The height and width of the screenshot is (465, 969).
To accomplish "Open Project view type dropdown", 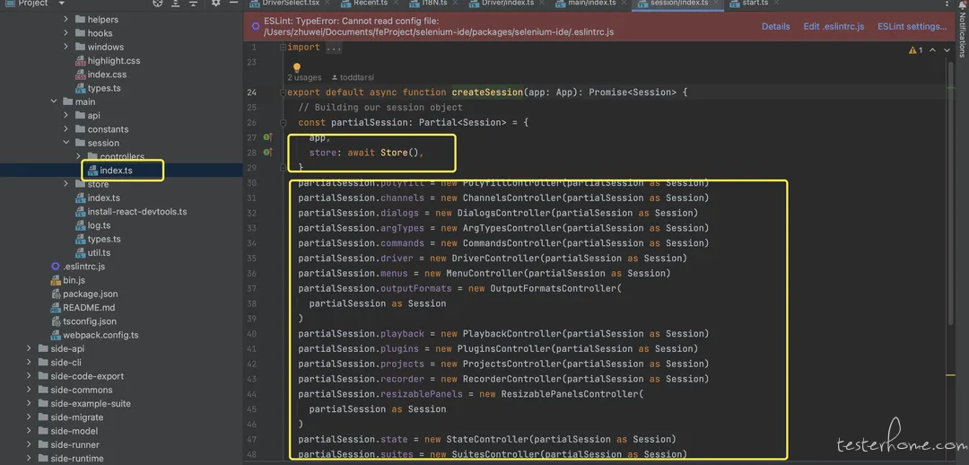I will coord(61,3).
